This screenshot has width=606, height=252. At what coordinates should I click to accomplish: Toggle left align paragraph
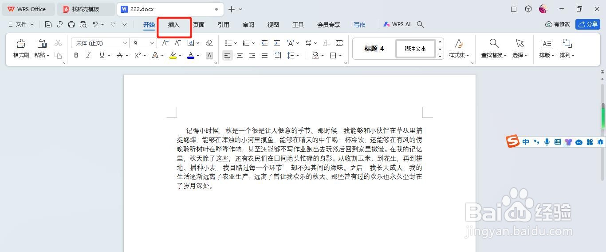click(x=227, y=55)
